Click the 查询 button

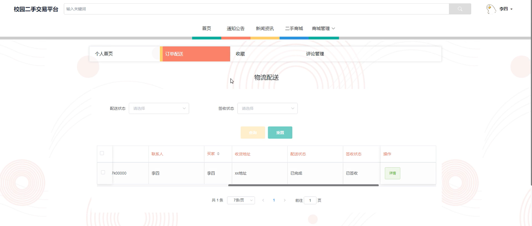pyautogui.click(x=253, y=133)
